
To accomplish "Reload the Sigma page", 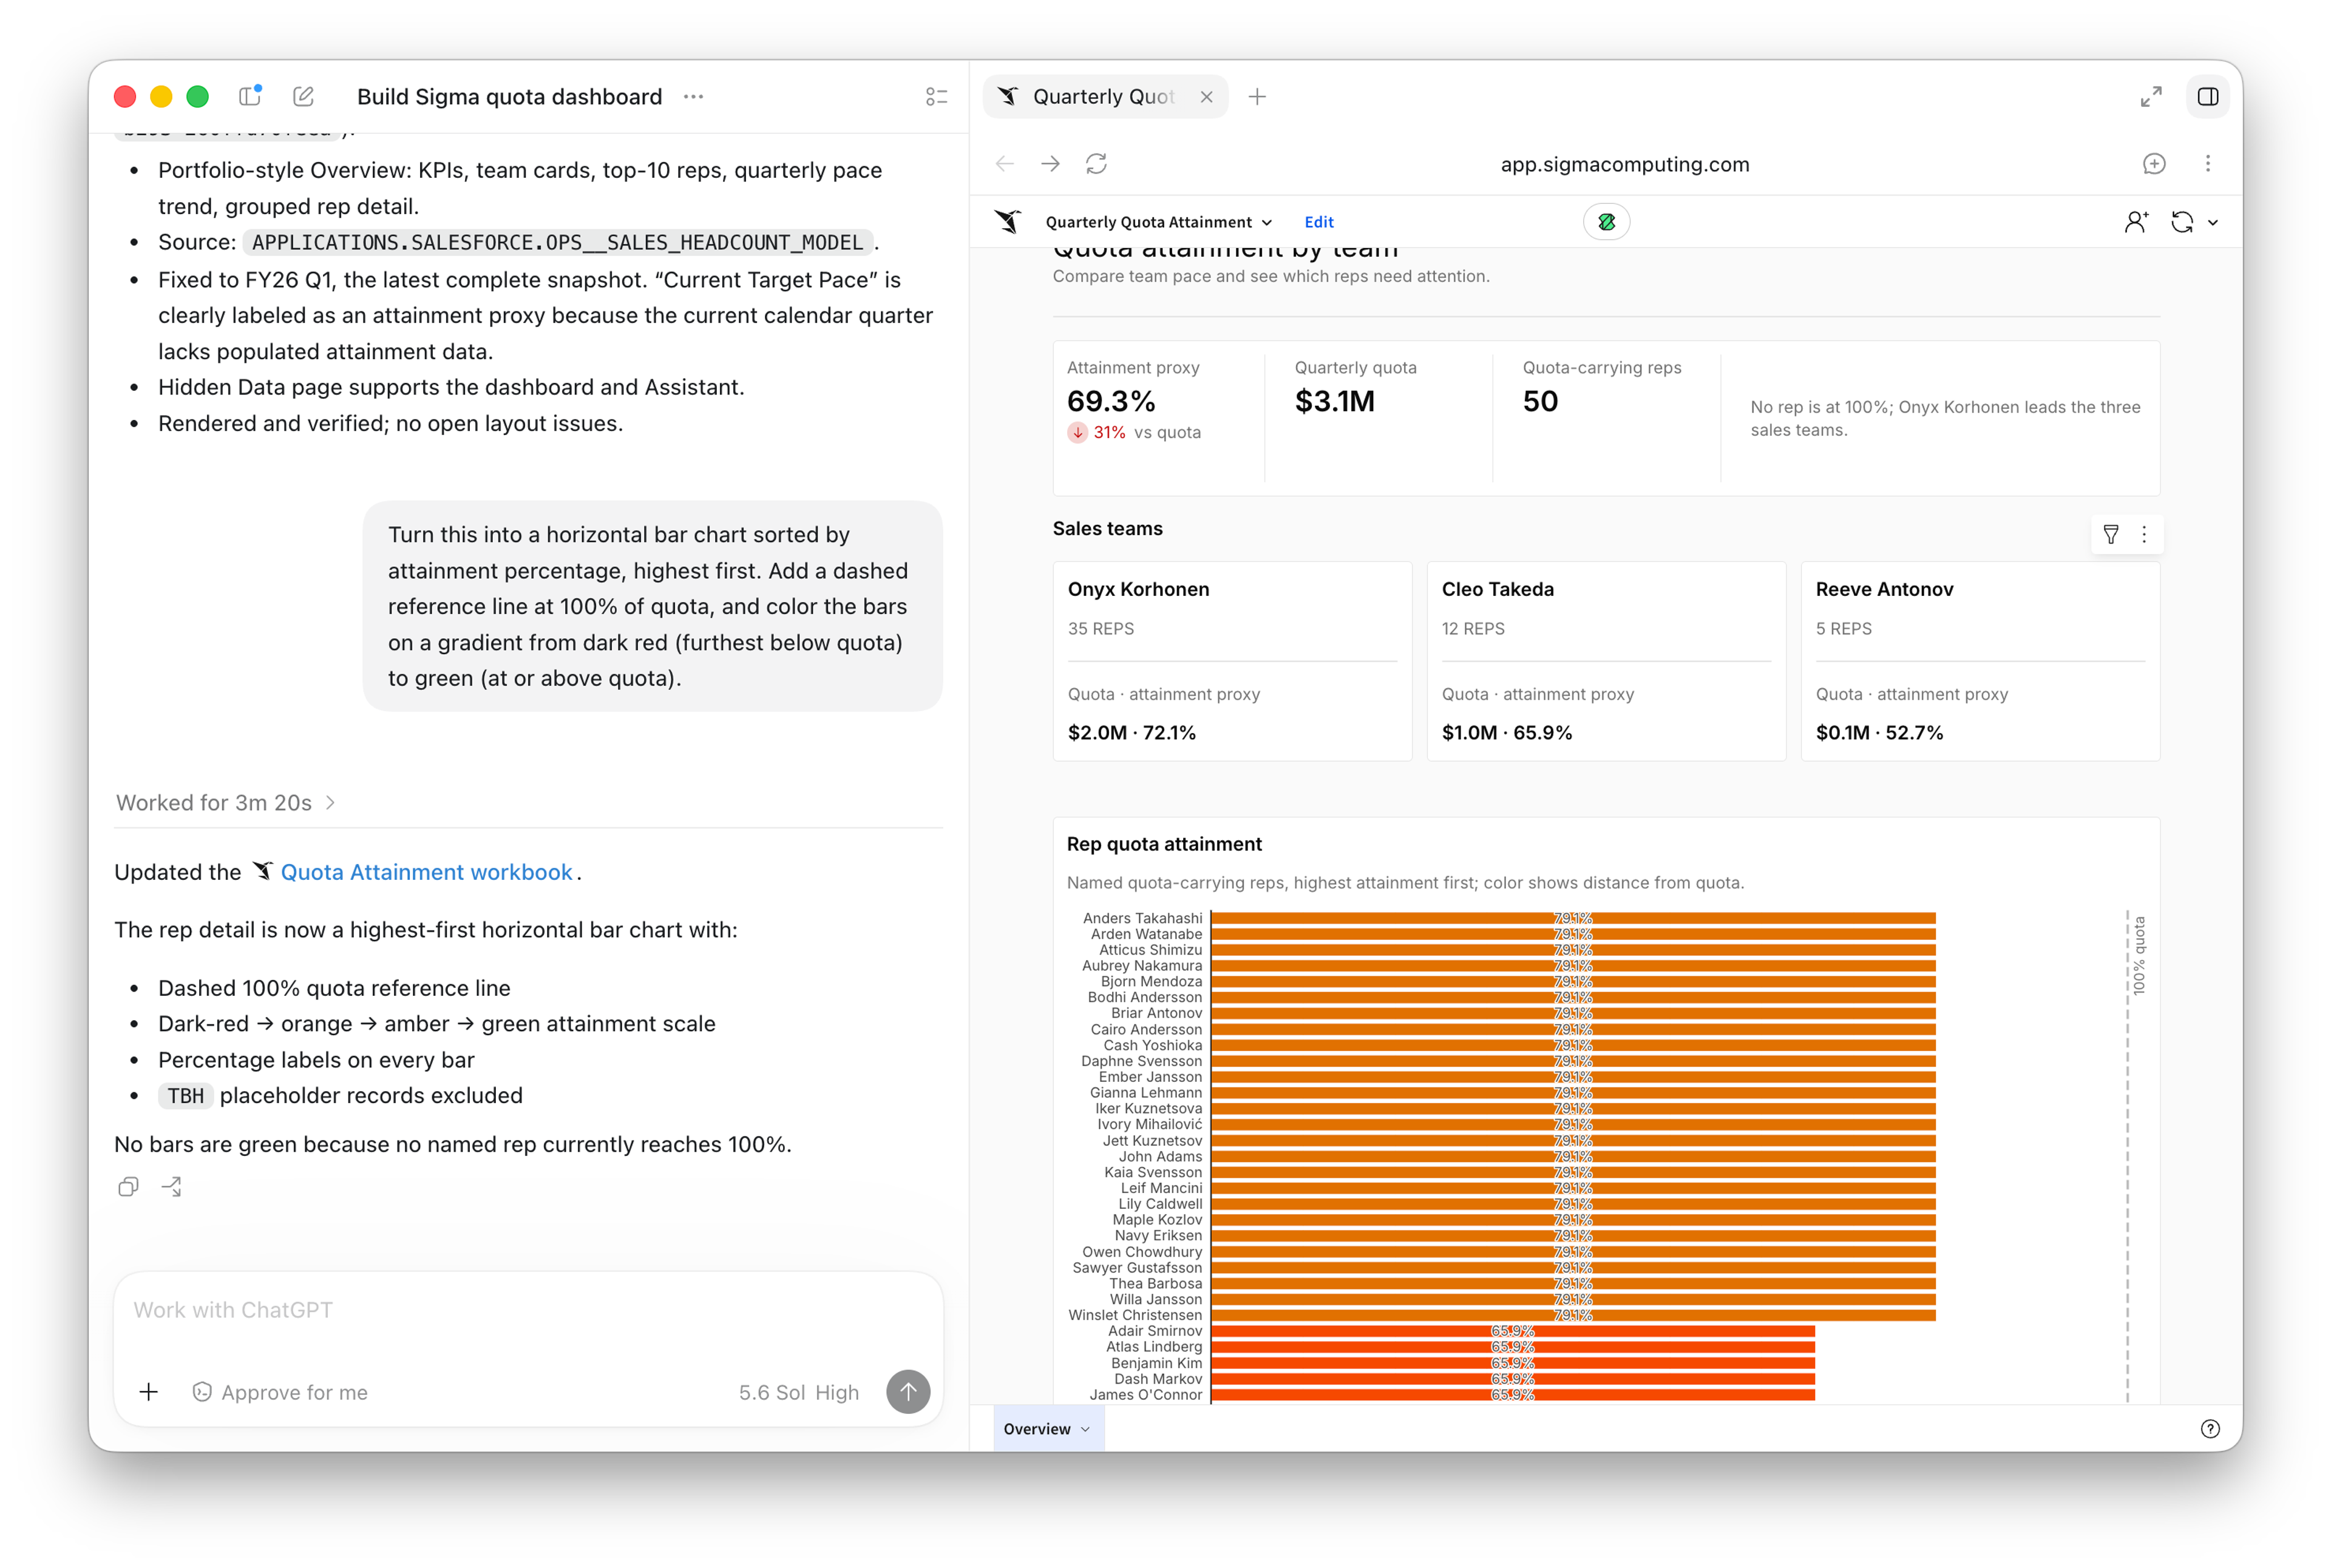I will 1096,163.
